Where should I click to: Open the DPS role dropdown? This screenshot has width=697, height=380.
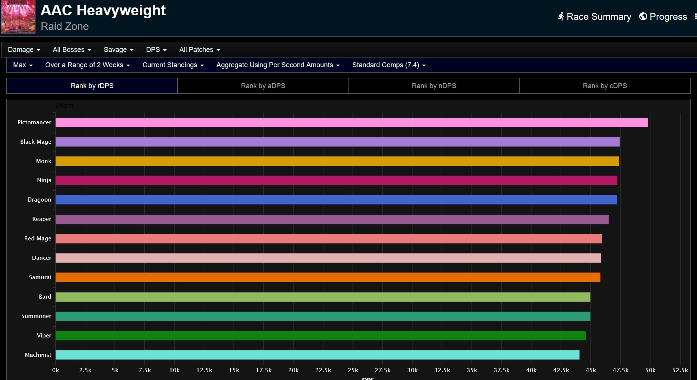pos(156,50)
